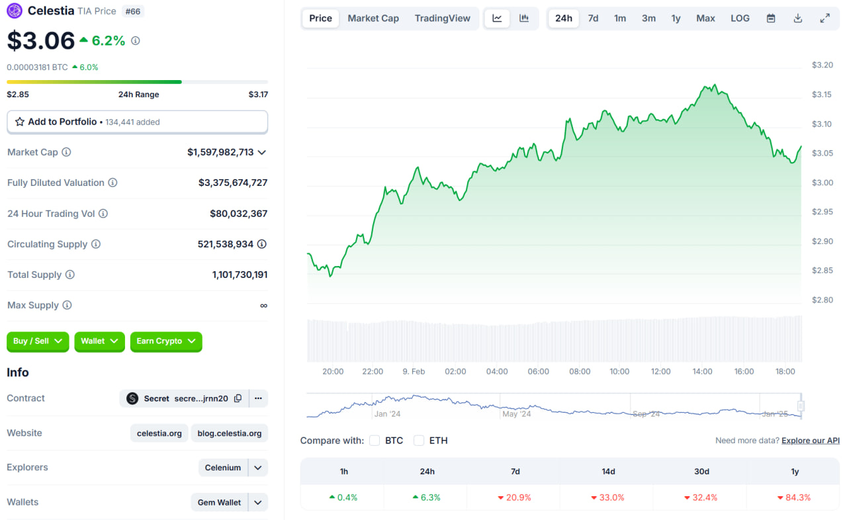Click the Total Supply info icon

[x=70, y=275]
